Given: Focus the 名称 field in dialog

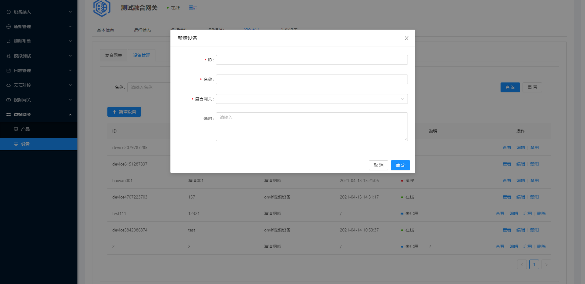Looking at the screenshot, I should [311, 79].
